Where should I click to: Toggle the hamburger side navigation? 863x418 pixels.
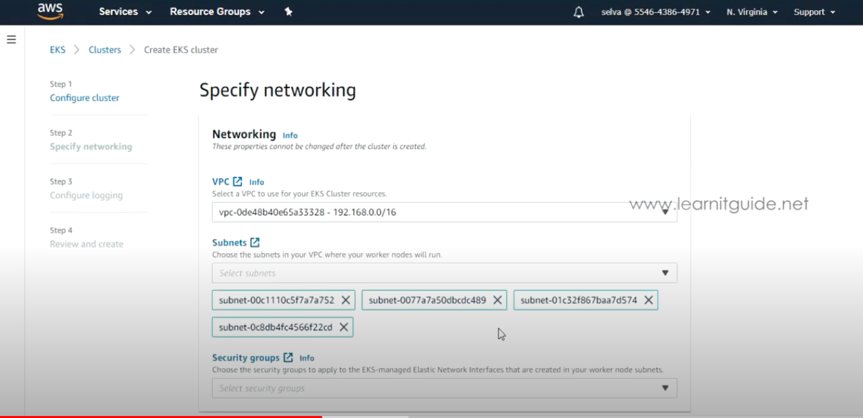click(x=11, y=40)
